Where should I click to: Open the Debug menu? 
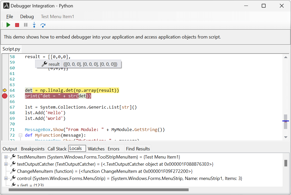pos(27,17)
